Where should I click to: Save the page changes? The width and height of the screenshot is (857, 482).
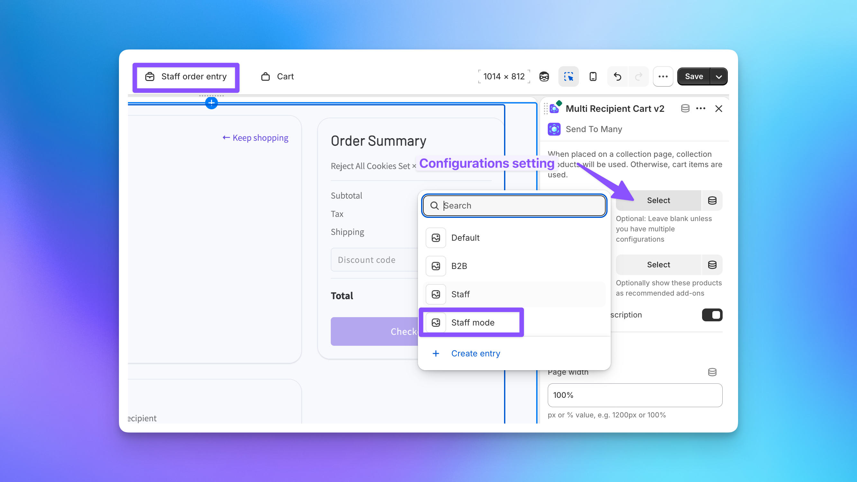coord(694,76)
